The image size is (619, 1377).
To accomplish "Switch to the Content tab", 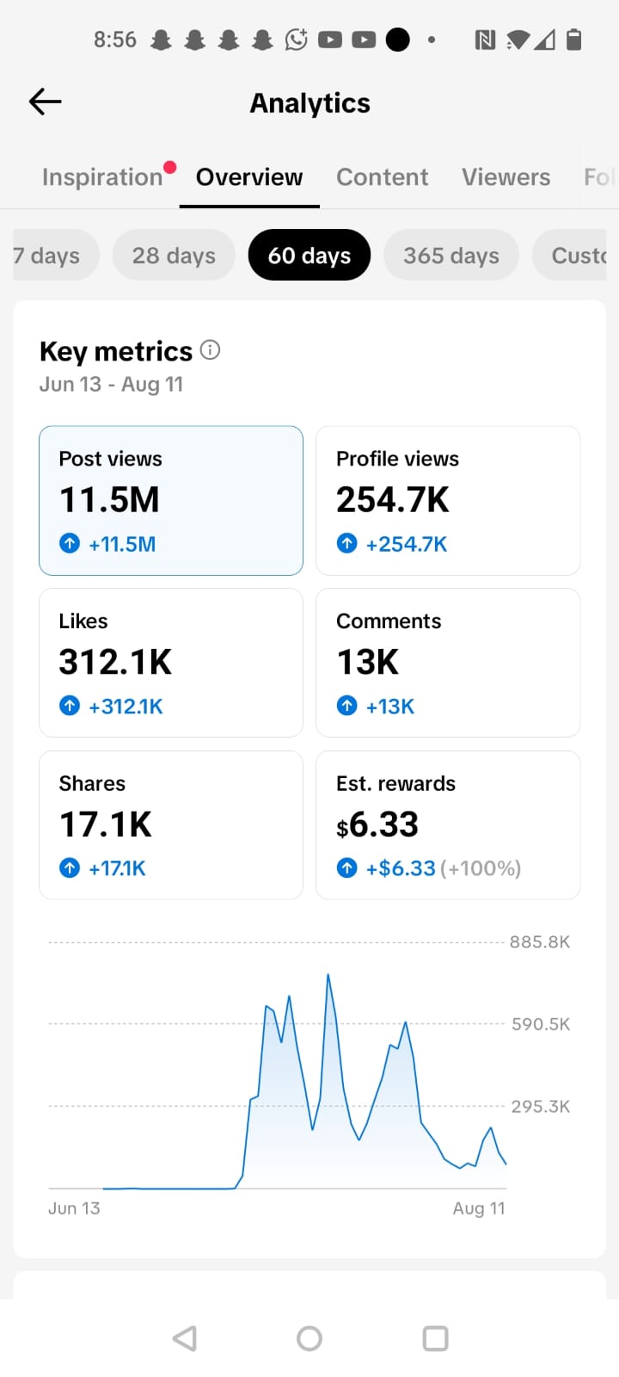I will point(382,176).
